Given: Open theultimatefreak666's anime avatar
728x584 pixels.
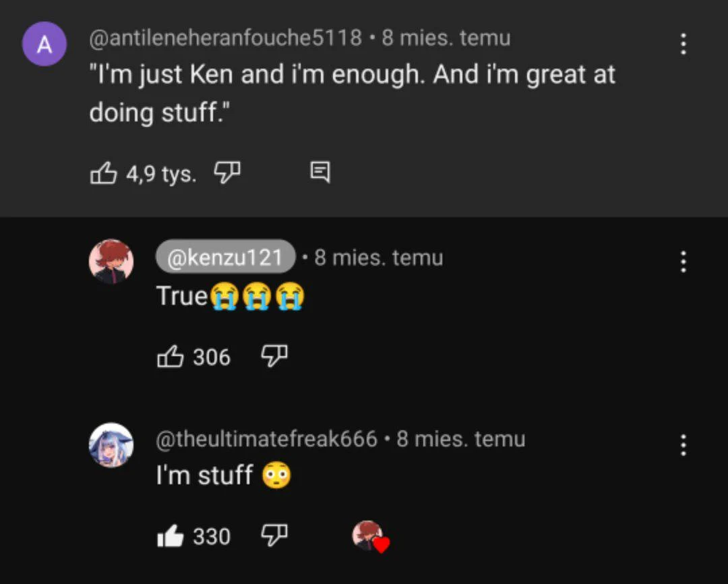Looking at the screenshot, I should tap(111, 445).
